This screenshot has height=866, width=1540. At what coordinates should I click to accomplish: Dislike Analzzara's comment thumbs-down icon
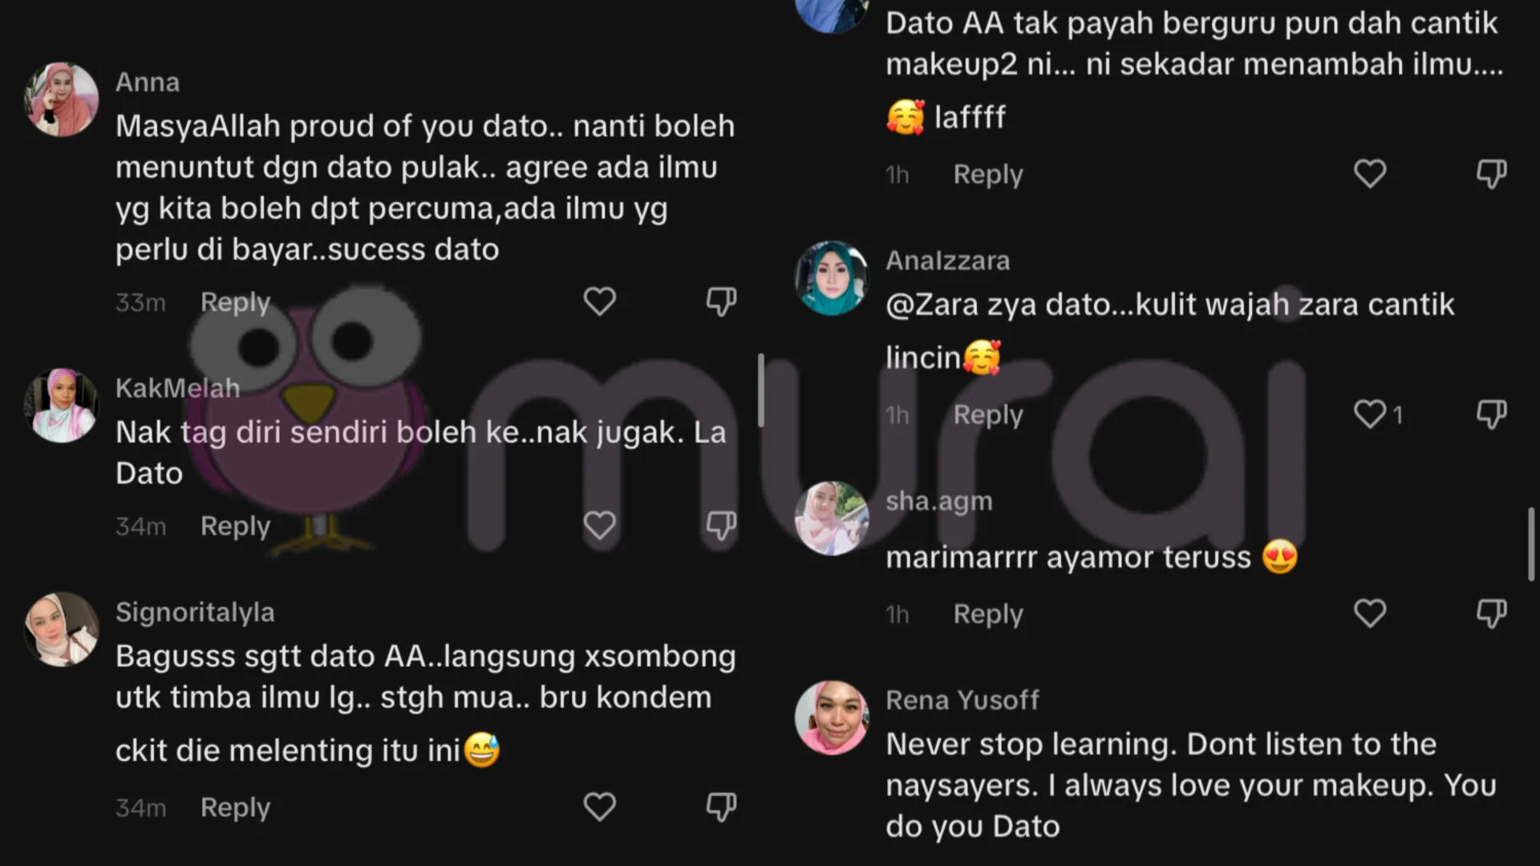(1492, 414)
